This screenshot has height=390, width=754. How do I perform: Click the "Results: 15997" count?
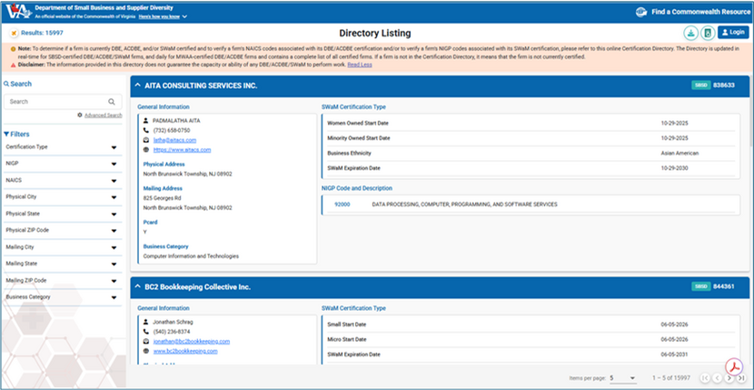(x=42, y=33)
